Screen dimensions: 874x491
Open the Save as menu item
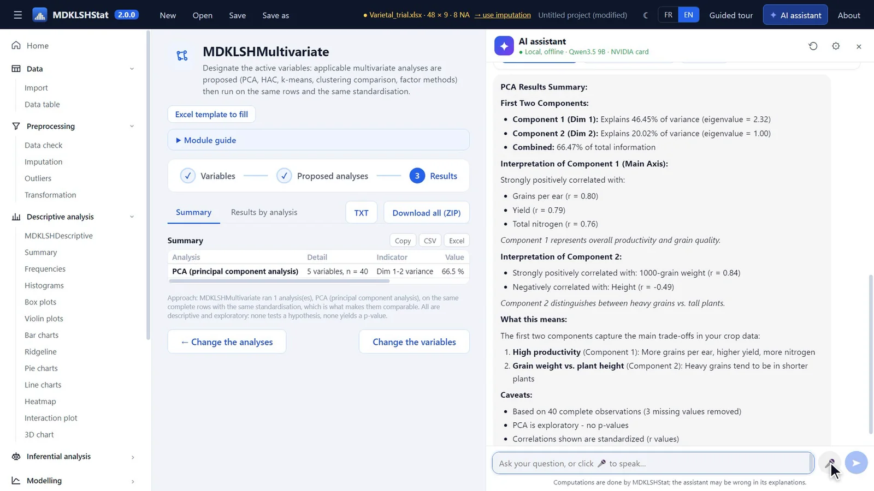[275, 15]
